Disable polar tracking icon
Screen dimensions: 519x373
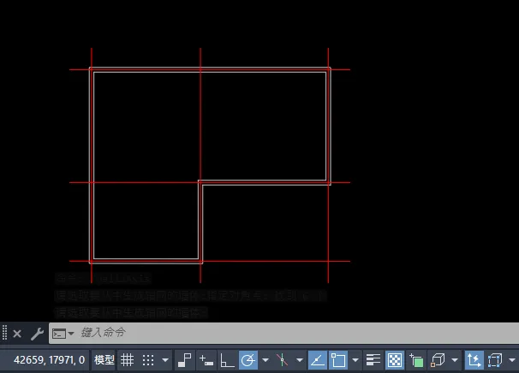click(248, 360)
